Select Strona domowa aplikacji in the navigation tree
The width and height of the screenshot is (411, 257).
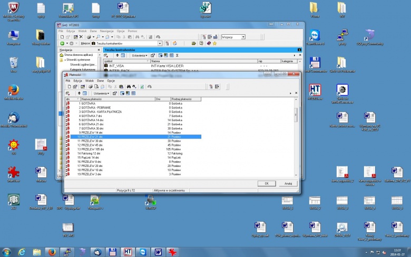(79, 55)
